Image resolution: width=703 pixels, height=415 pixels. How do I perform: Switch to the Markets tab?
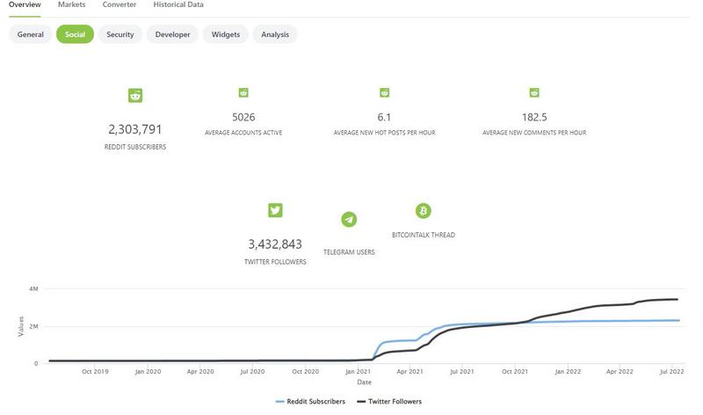pyautogui.click(x=71, y=5)
